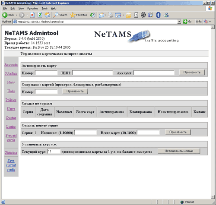Image resolution: width=216 pixels, height=205 pixels.
Task: Print the page with the printer icon
Action: [111, 15]
